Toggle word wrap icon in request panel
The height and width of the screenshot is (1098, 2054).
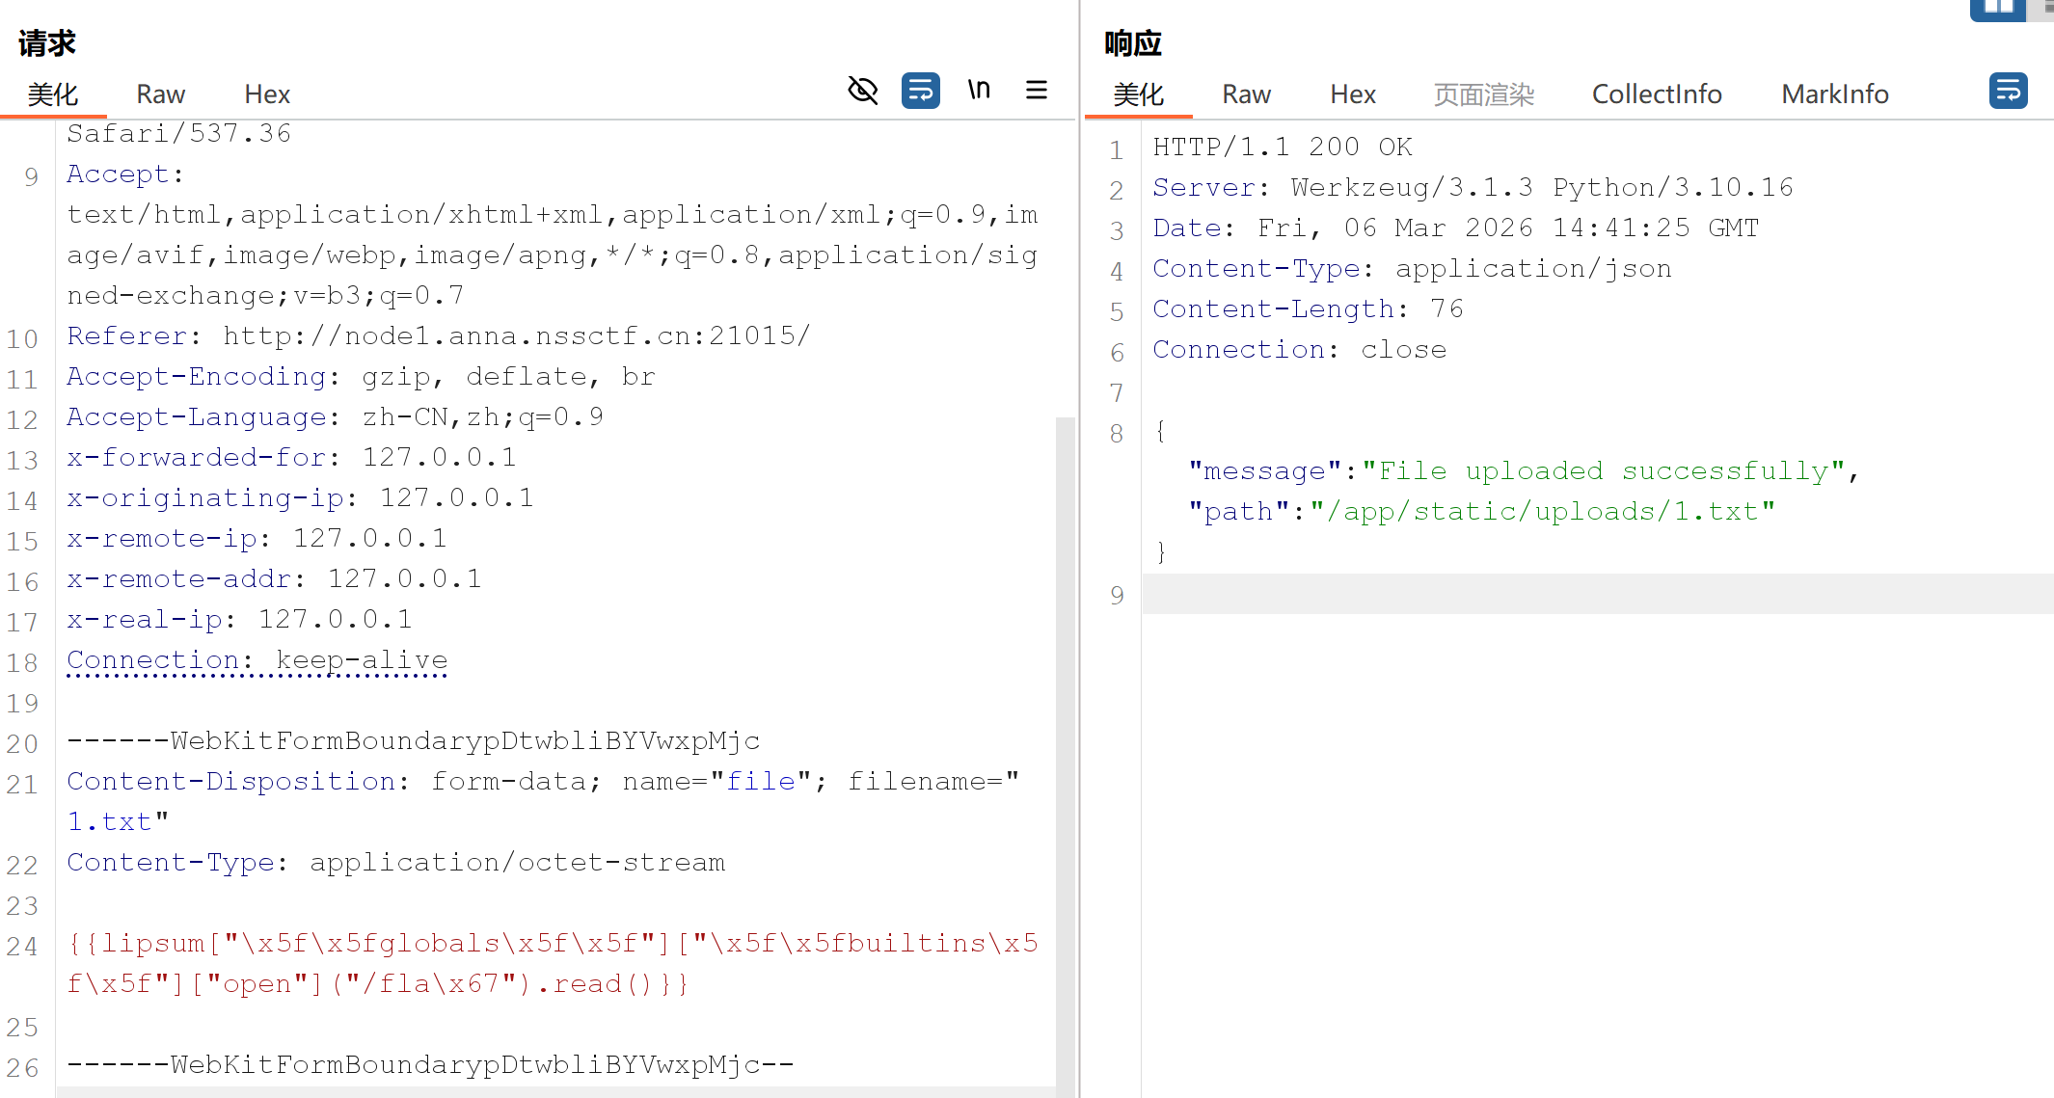pyautogui.click(x=920, y=91)
